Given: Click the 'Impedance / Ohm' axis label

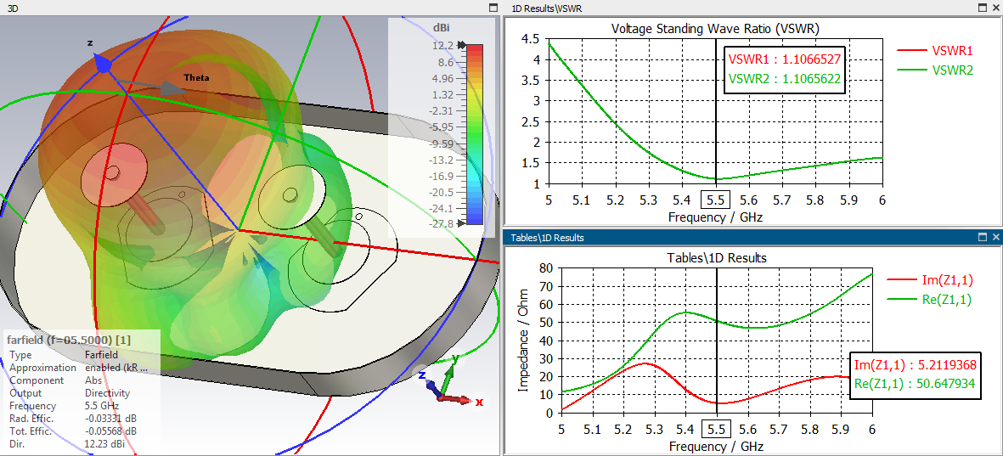Looking at the screenshot, I should coord(523,341).
